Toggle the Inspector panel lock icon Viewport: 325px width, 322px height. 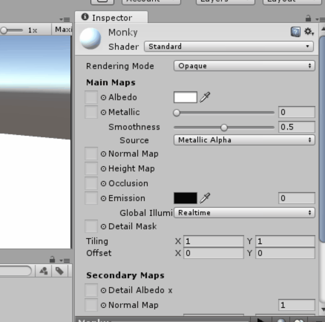coord(308,18)
